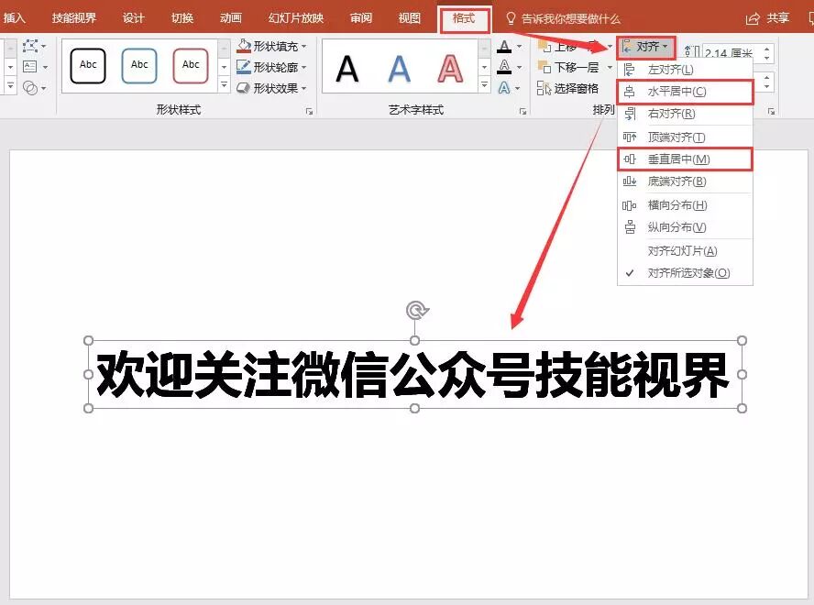
Task: Choose the first Abc shape style
Action: coord(88,65)
